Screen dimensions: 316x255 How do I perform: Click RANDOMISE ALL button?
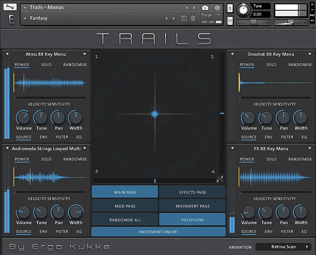[x=125, y=219]
